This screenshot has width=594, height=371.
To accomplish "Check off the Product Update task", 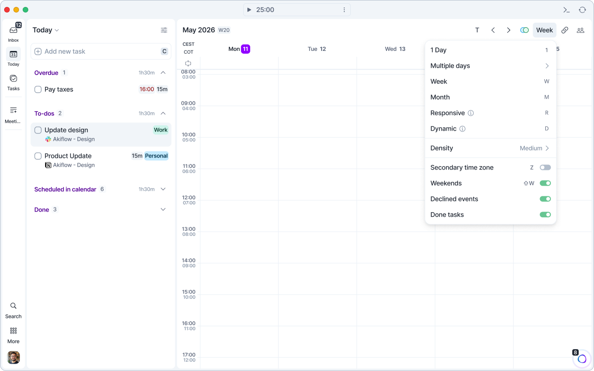I will coord(38,156).
